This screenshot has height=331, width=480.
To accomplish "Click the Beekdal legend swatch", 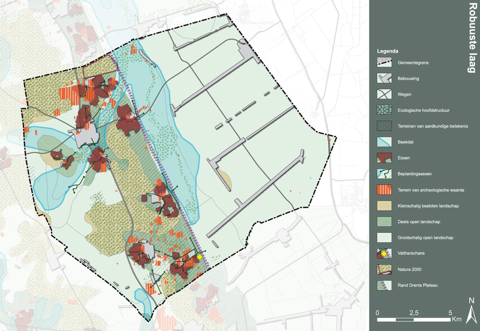I will (x=384, y=142).
